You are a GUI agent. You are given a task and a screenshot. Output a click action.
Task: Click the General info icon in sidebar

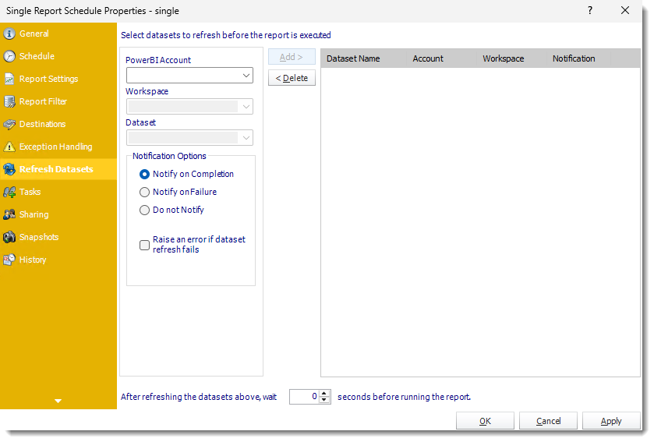click(x=9, y=34)
